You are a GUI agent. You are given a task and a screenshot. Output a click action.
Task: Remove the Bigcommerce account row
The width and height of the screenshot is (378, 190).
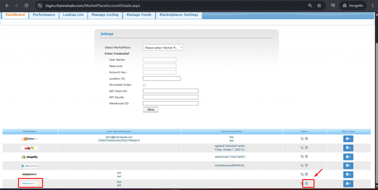306,165
